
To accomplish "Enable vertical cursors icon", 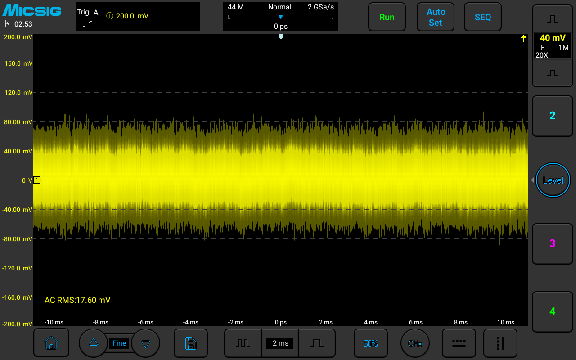I will (x=500, y=343).
